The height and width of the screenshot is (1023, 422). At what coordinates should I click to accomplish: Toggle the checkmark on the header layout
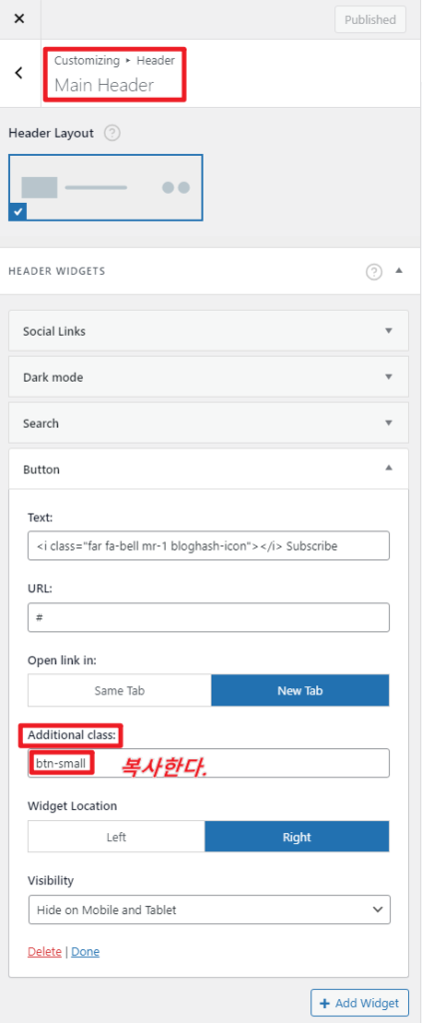point(18,212)
